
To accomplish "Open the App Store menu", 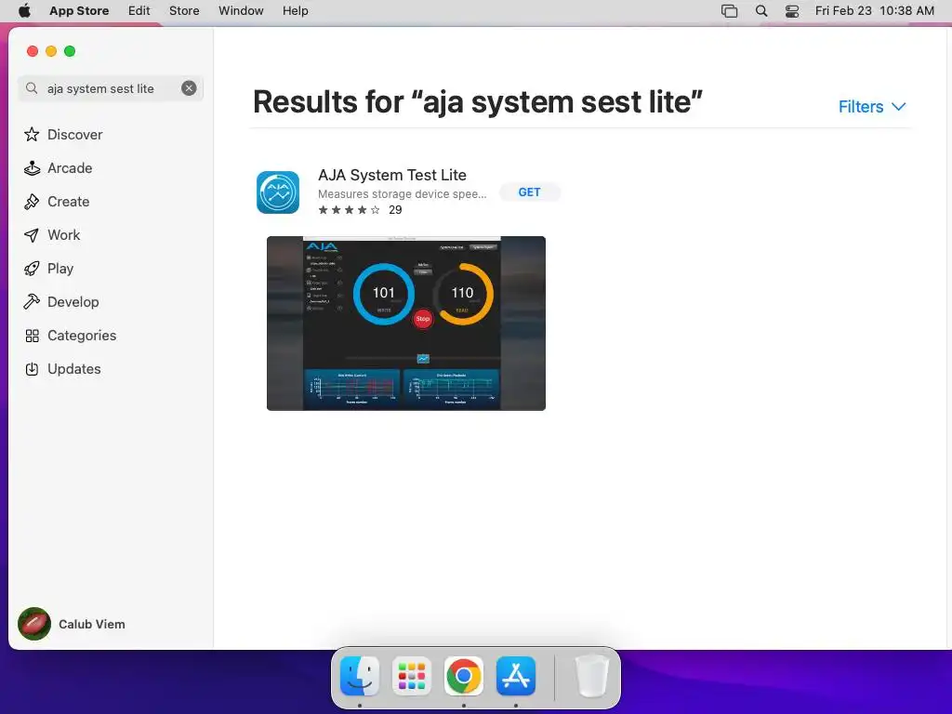I will pos(79,10).
